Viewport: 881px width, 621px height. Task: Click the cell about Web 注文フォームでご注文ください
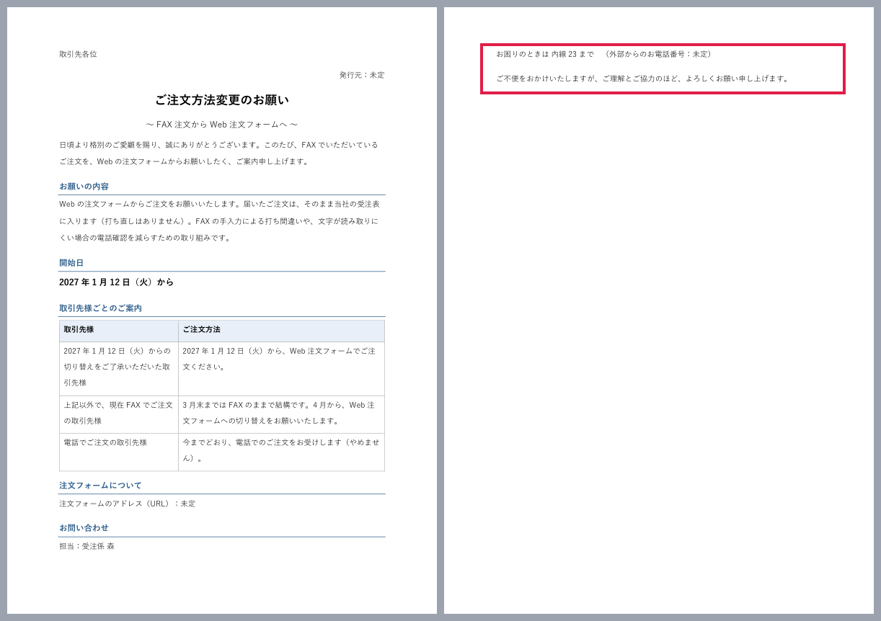point(282,368)
